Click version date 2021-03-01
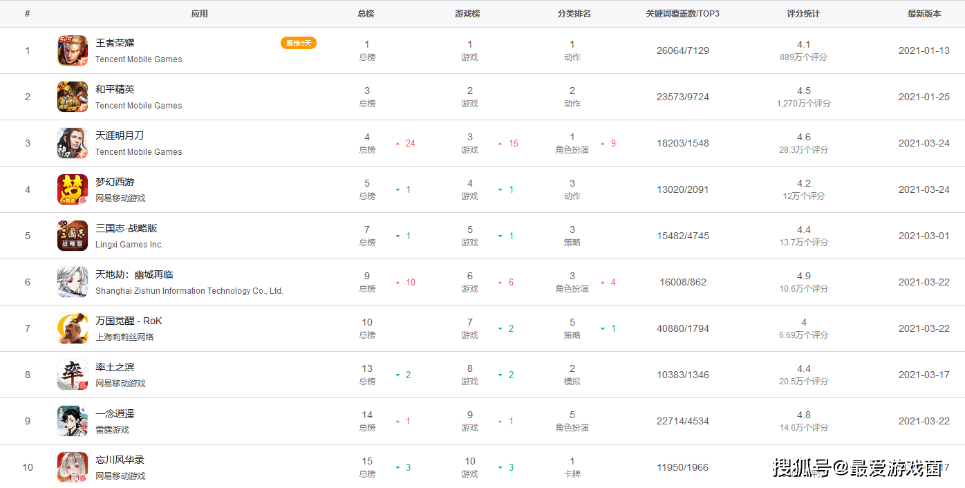The height and width of the screenshot is (488, 965). 924,236
